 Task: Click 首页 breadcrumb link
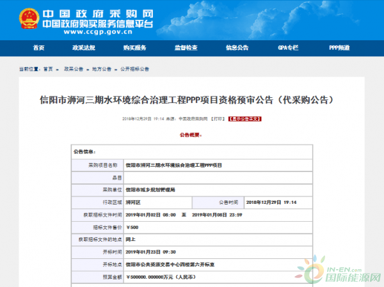pyautogui.click(x=48, y=69)
